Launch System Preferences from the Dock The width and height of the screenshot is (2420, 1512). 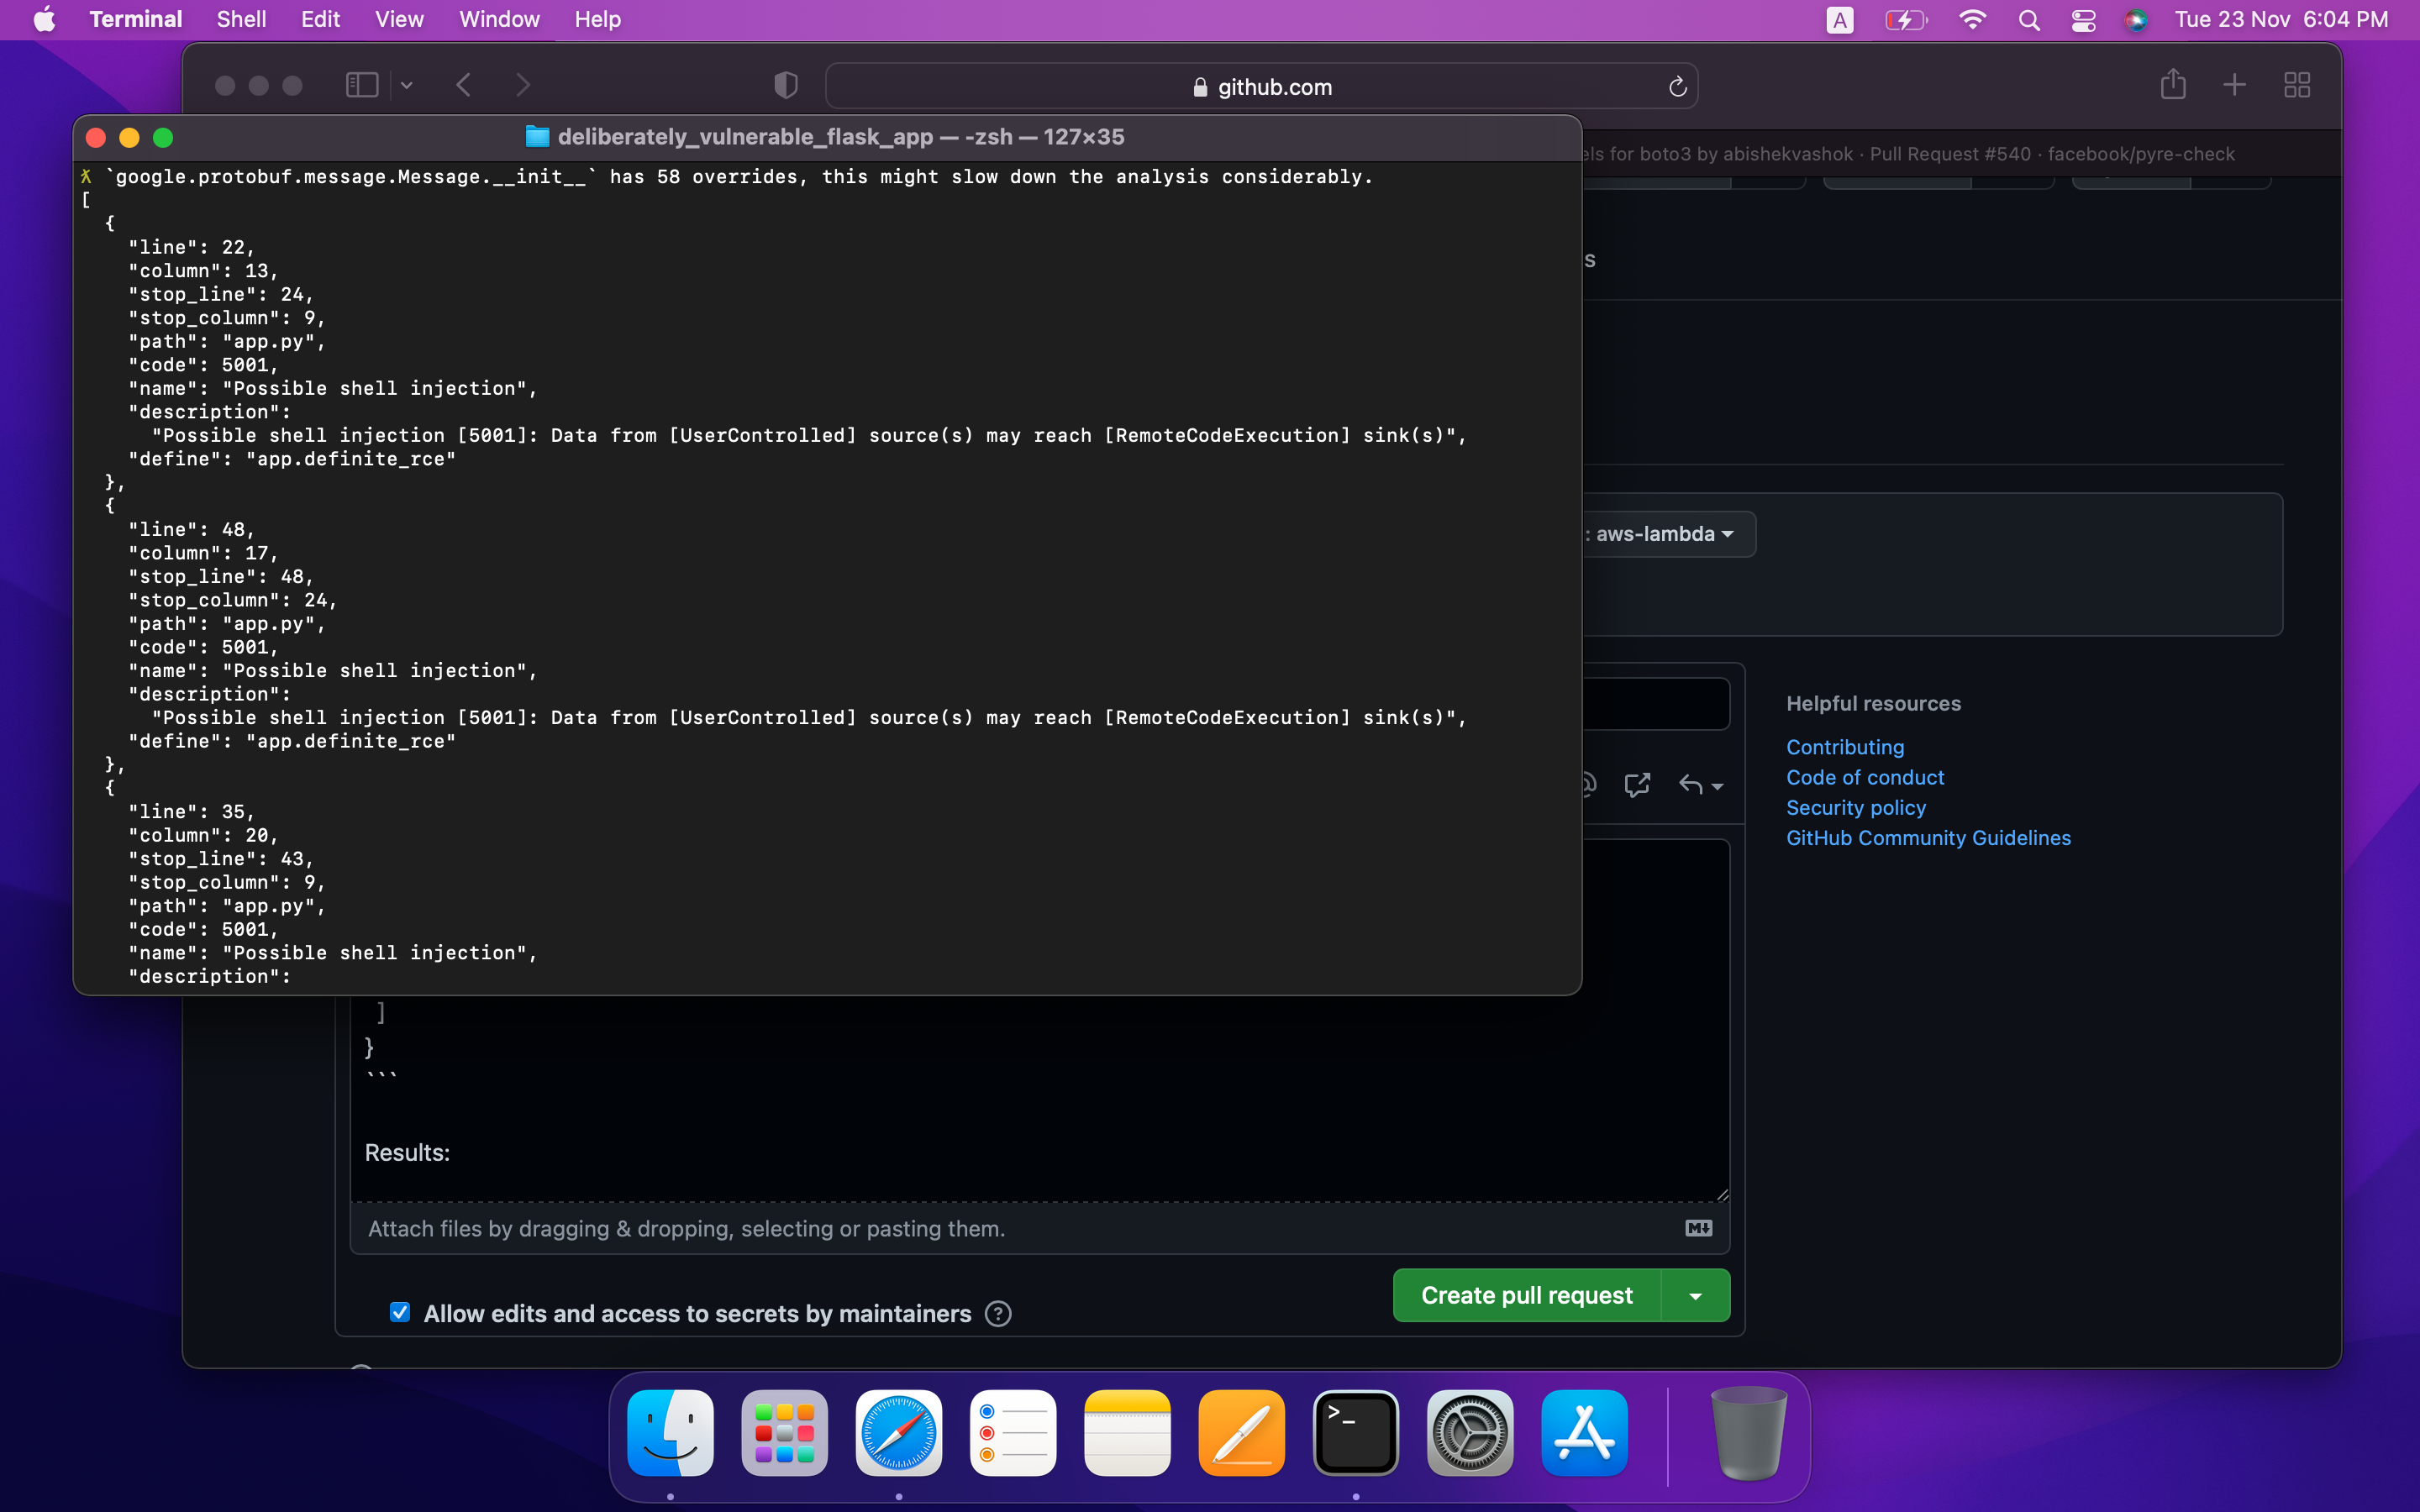coord(1469,1432)
